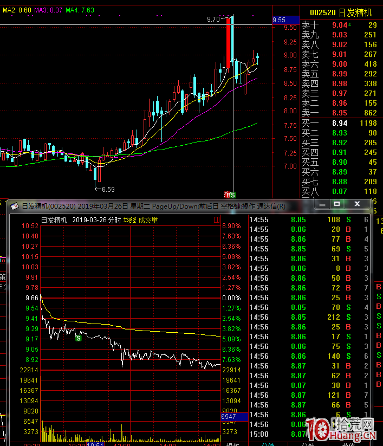The image size is (383, 446).
Task: Toggle the 成交量 volume display
Action: coord(148,220)
